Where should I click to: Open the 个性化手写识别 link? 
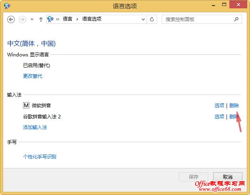(x=39, y=156)
